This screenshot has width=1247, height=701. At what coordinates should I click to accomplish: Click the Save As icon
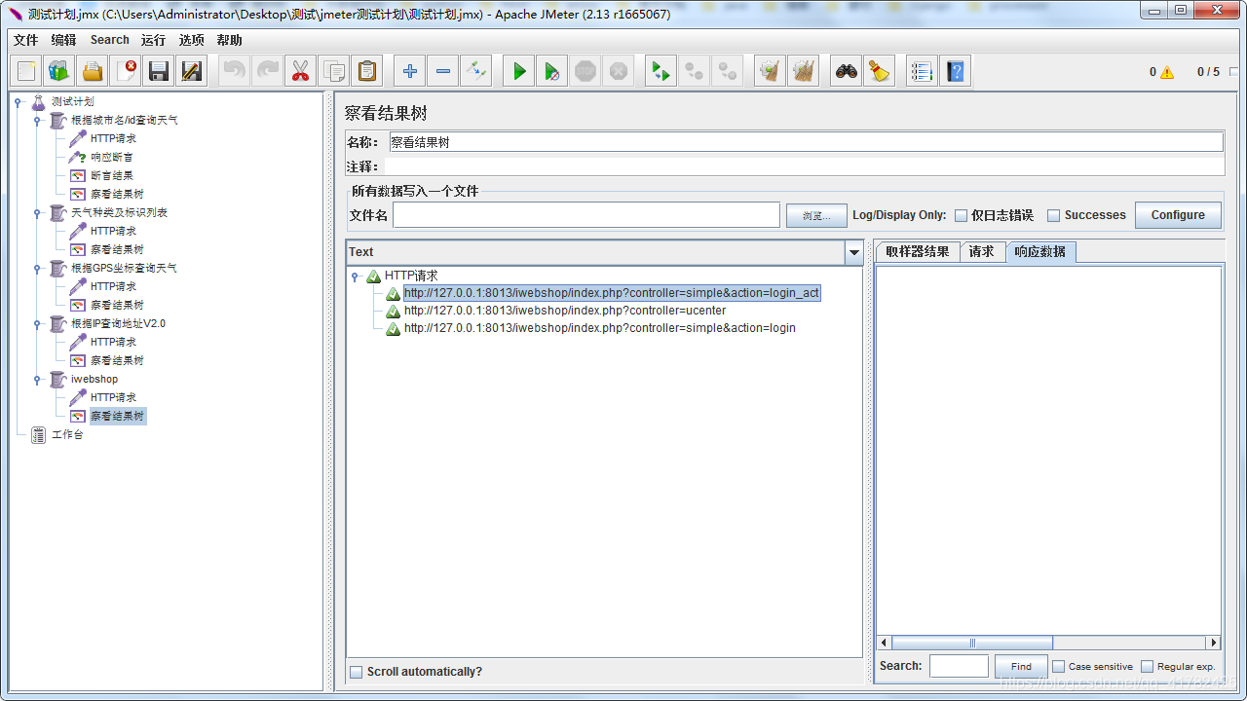(192, 71)
